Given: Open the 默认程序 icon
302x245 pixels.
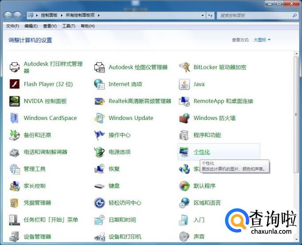Looking at the screenshot, I should tap(185, 186).
